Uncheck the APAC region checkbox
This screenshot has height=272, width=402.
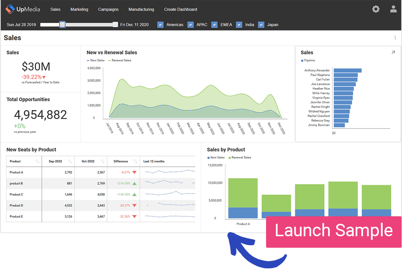[x=190, y=24]
